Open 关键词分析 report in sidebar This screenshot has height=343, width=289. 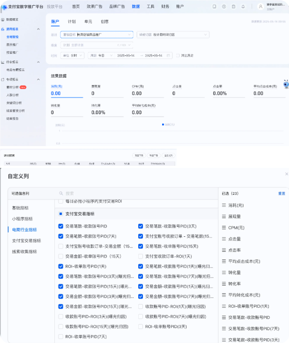[x=14, y=103]
